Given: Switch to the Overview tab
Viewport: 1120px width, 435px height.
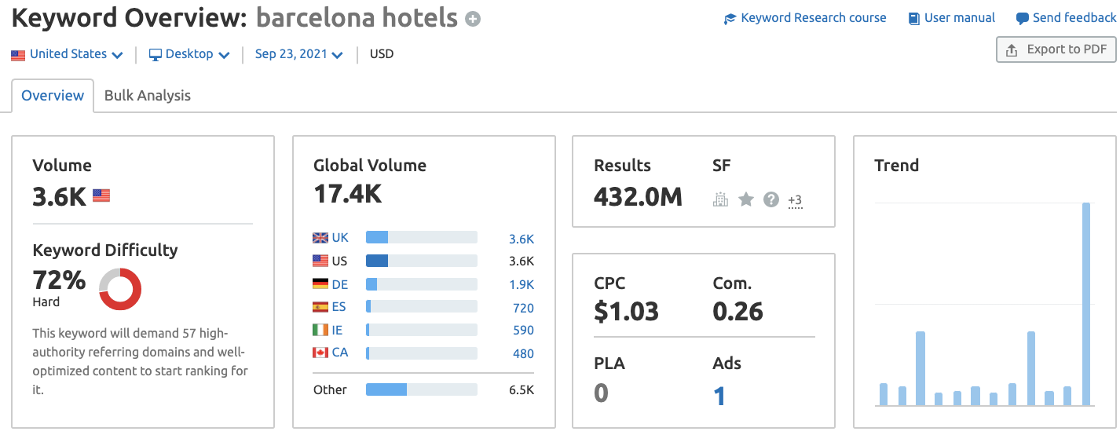Looking at the screenshot, I should click(x=53, y=96).
